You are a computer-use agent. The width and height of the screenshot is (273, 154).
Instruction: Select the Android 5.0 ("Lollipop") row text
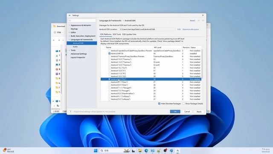[120, 99]
